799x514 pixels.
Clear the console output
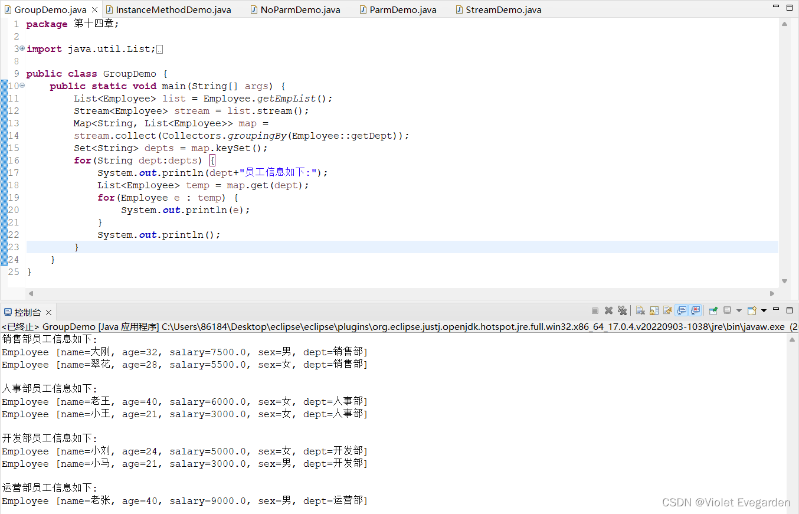(x=641, y=311)
